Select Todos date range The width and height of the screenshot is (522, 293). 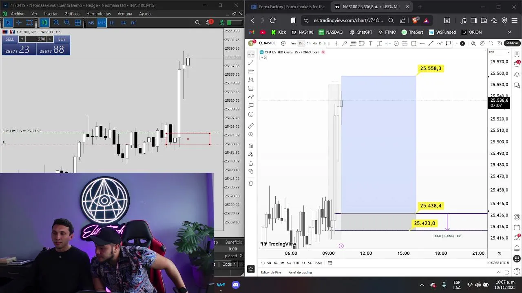(318, 263)
